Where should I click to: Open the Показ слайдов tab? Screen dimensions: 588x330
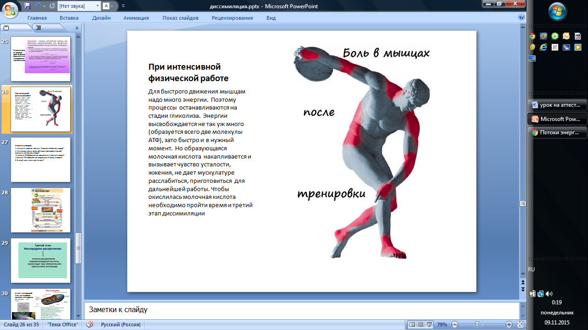click(181, 18)
